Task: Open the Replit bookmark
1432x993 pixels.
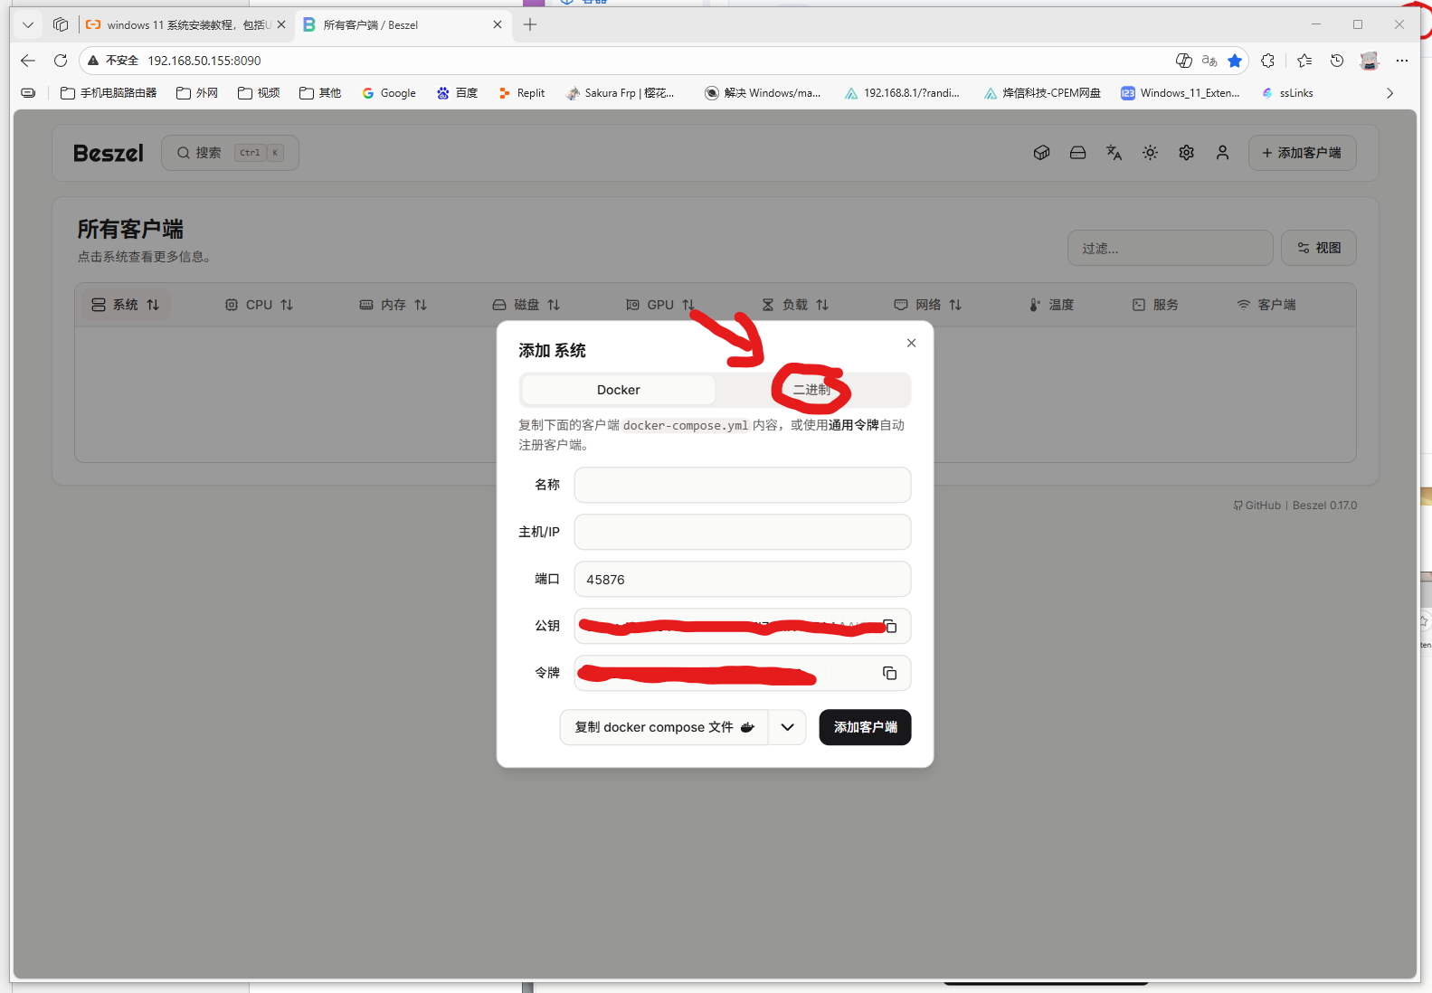Action: point(522,93)
